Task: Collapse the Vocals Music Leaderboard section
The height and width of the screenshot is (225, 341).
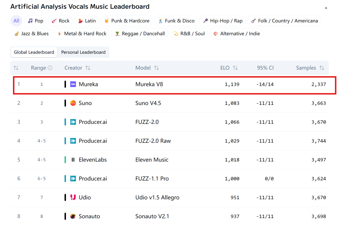Action: (x=326, y=8)
